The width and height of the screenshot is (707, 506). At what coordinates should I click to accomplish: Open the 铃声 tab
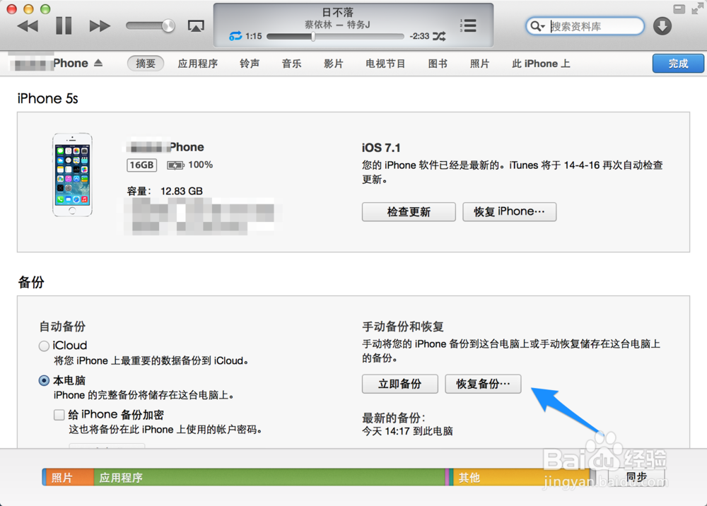250,64
